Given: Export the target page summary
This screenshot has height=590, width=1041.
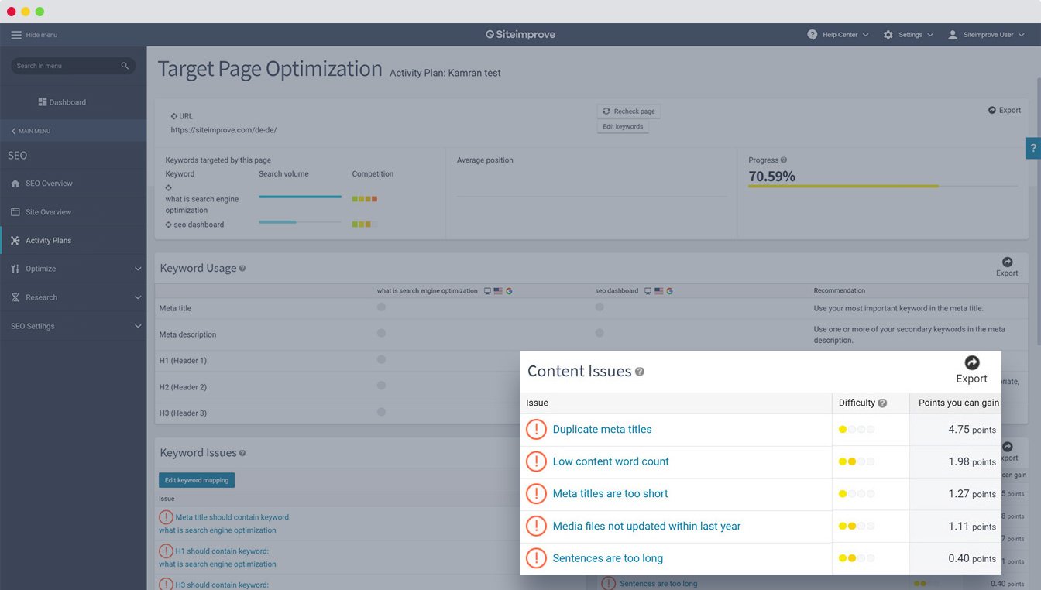Looking at the screenshot, I should (x=1004, y=110).
